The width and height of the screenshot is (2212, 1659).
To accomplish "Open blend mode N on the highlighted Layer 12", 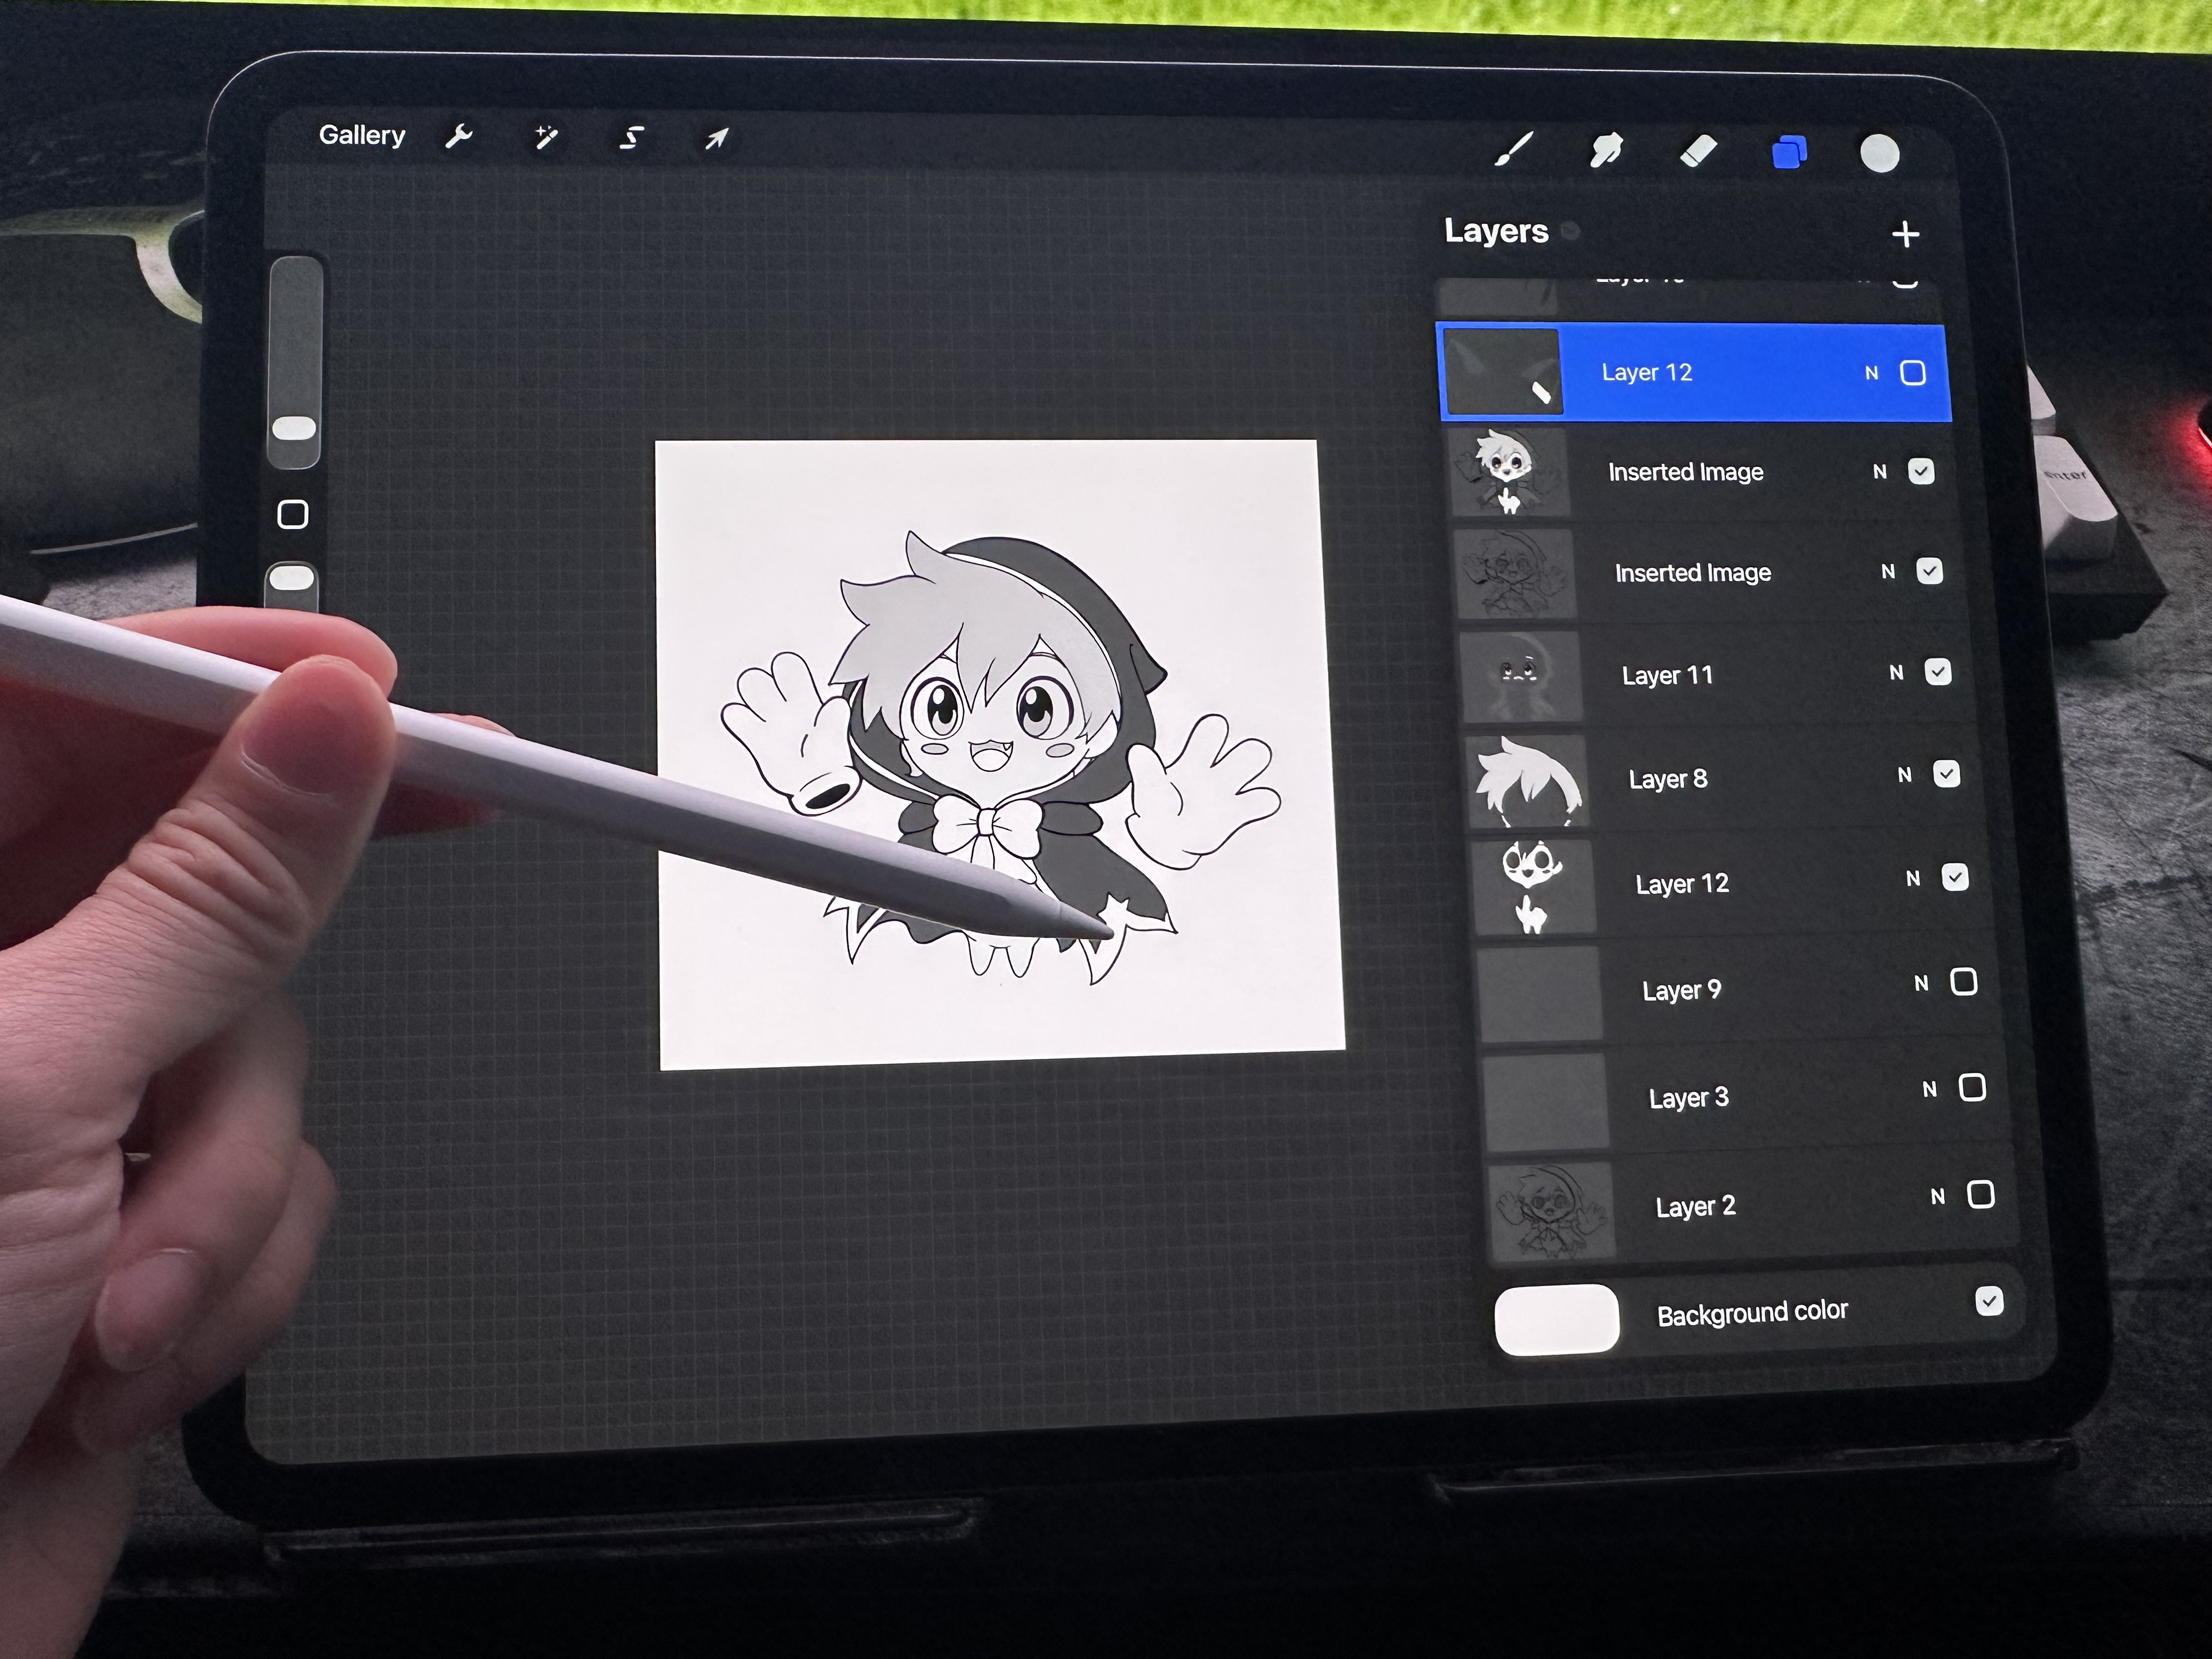I will point(1872,373).
